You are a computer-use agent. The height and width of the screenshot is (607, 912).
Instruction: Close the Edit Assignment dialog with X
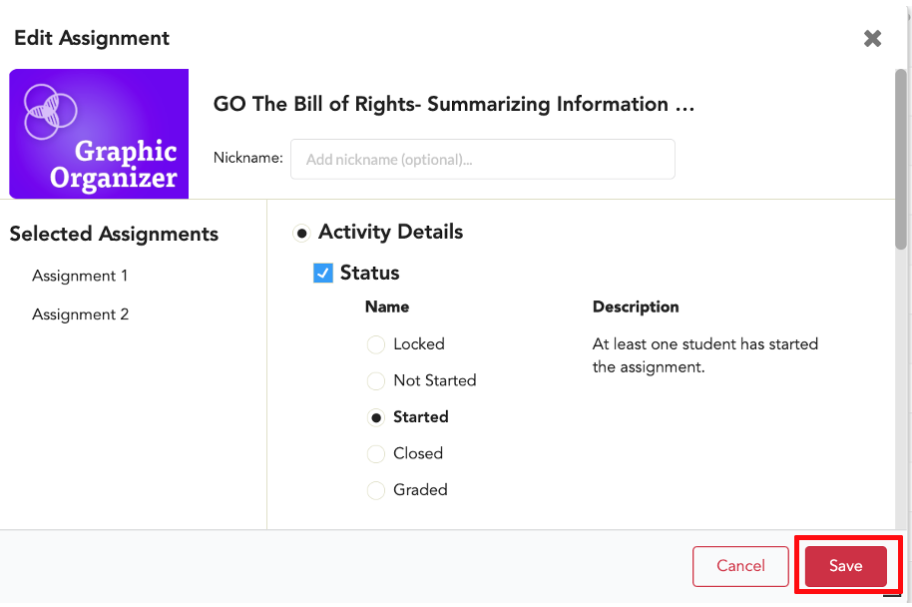(872, 38)
